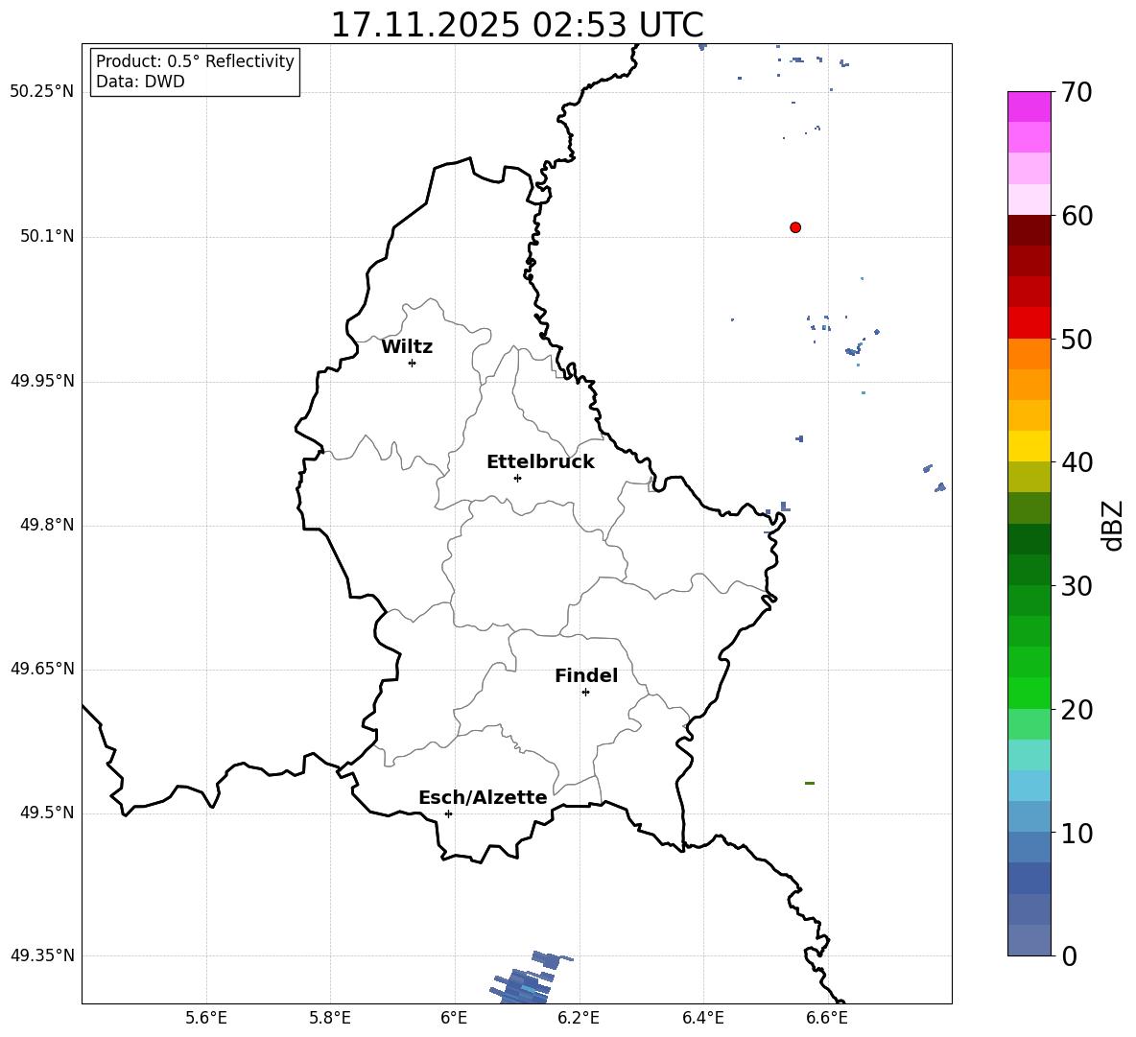Screen dimensions: 1136x1037
Task: Click the 40 colorbar tick label
Action: (x=1077, y=462)
